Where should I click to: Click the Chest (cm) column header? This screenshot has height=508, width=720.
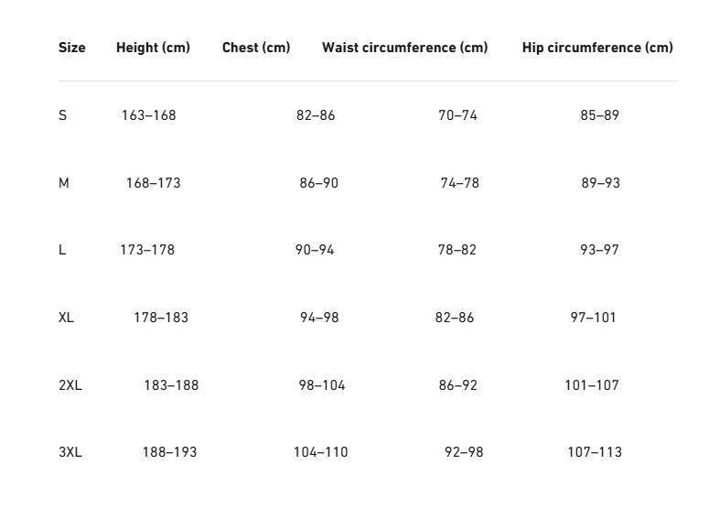256,48
